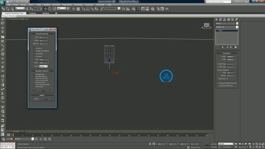The width and height of the screenshot is (265, 149).
Task: Click the Time Configuration icon at bottom right
Action: pyautogui.click(x=250, y=147)
